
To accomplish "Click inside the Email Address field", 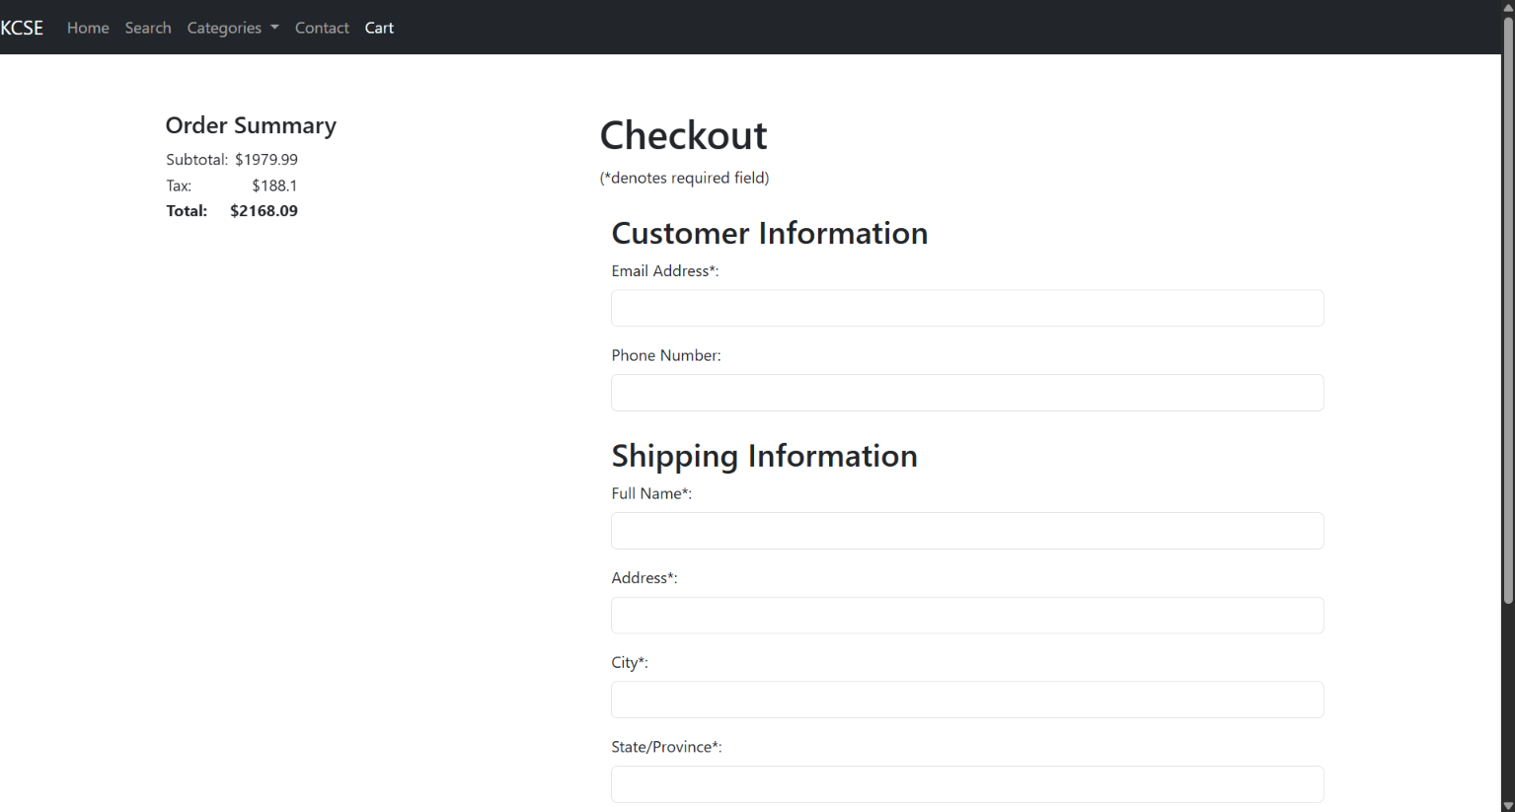I will click(x=967, y=308).
